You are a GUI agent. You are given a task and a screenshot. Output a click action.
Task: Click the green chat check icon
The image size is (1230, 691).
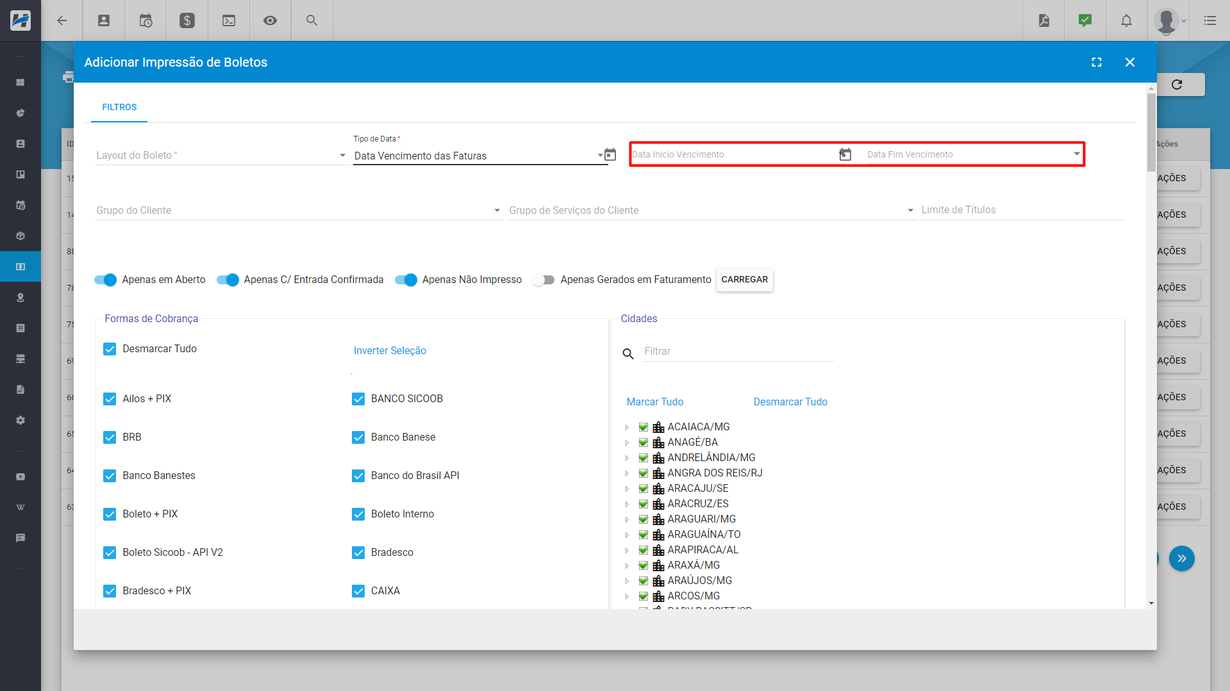point(1085,20)
